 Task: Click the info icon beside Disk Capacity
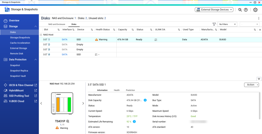145,100
